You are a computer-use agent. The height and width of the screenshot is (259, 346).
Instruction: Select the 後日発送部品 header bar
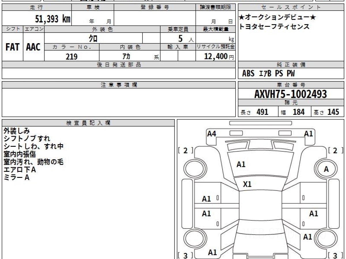point(119,65)
